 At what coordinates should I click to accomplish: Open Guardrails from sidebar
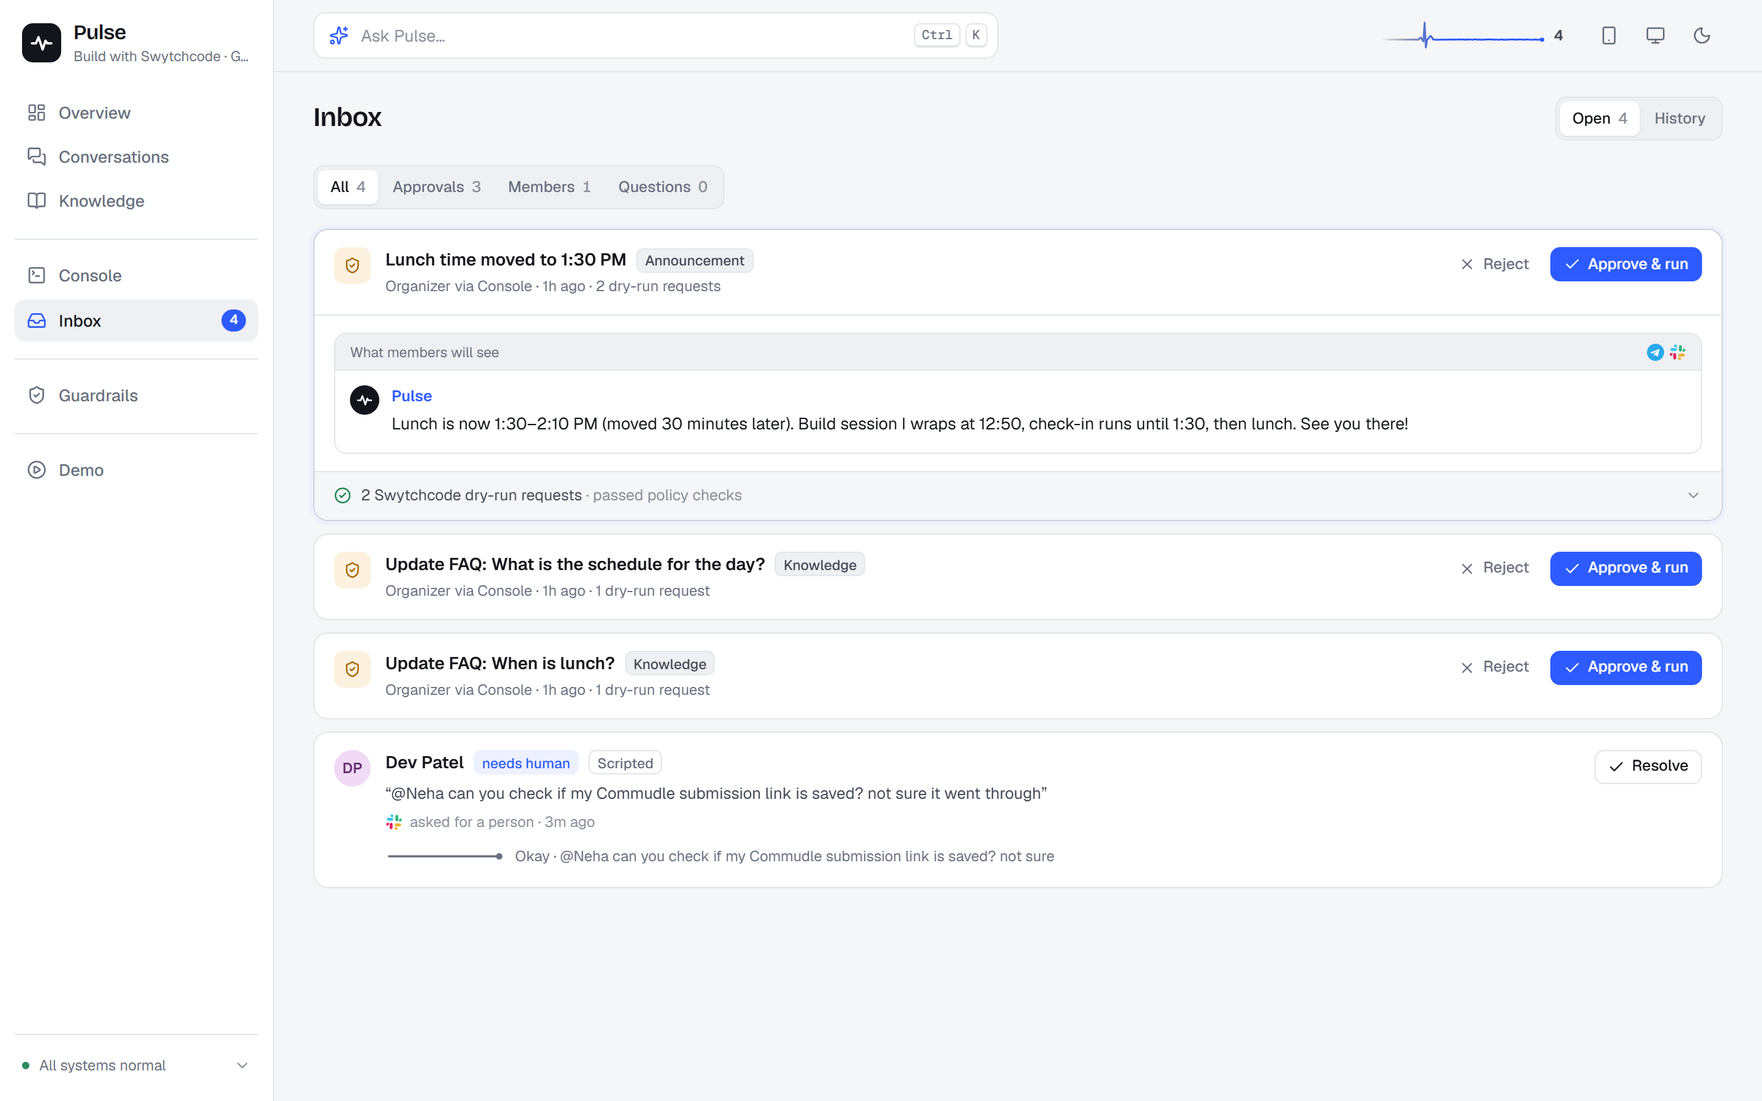point(136,395)
